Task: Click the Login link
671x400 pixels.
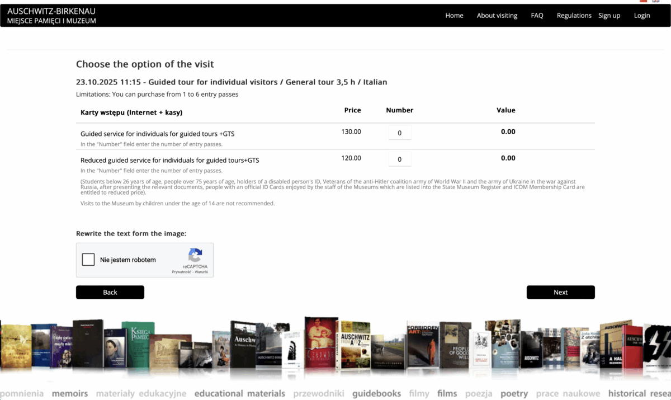Action: coord(641,16)
